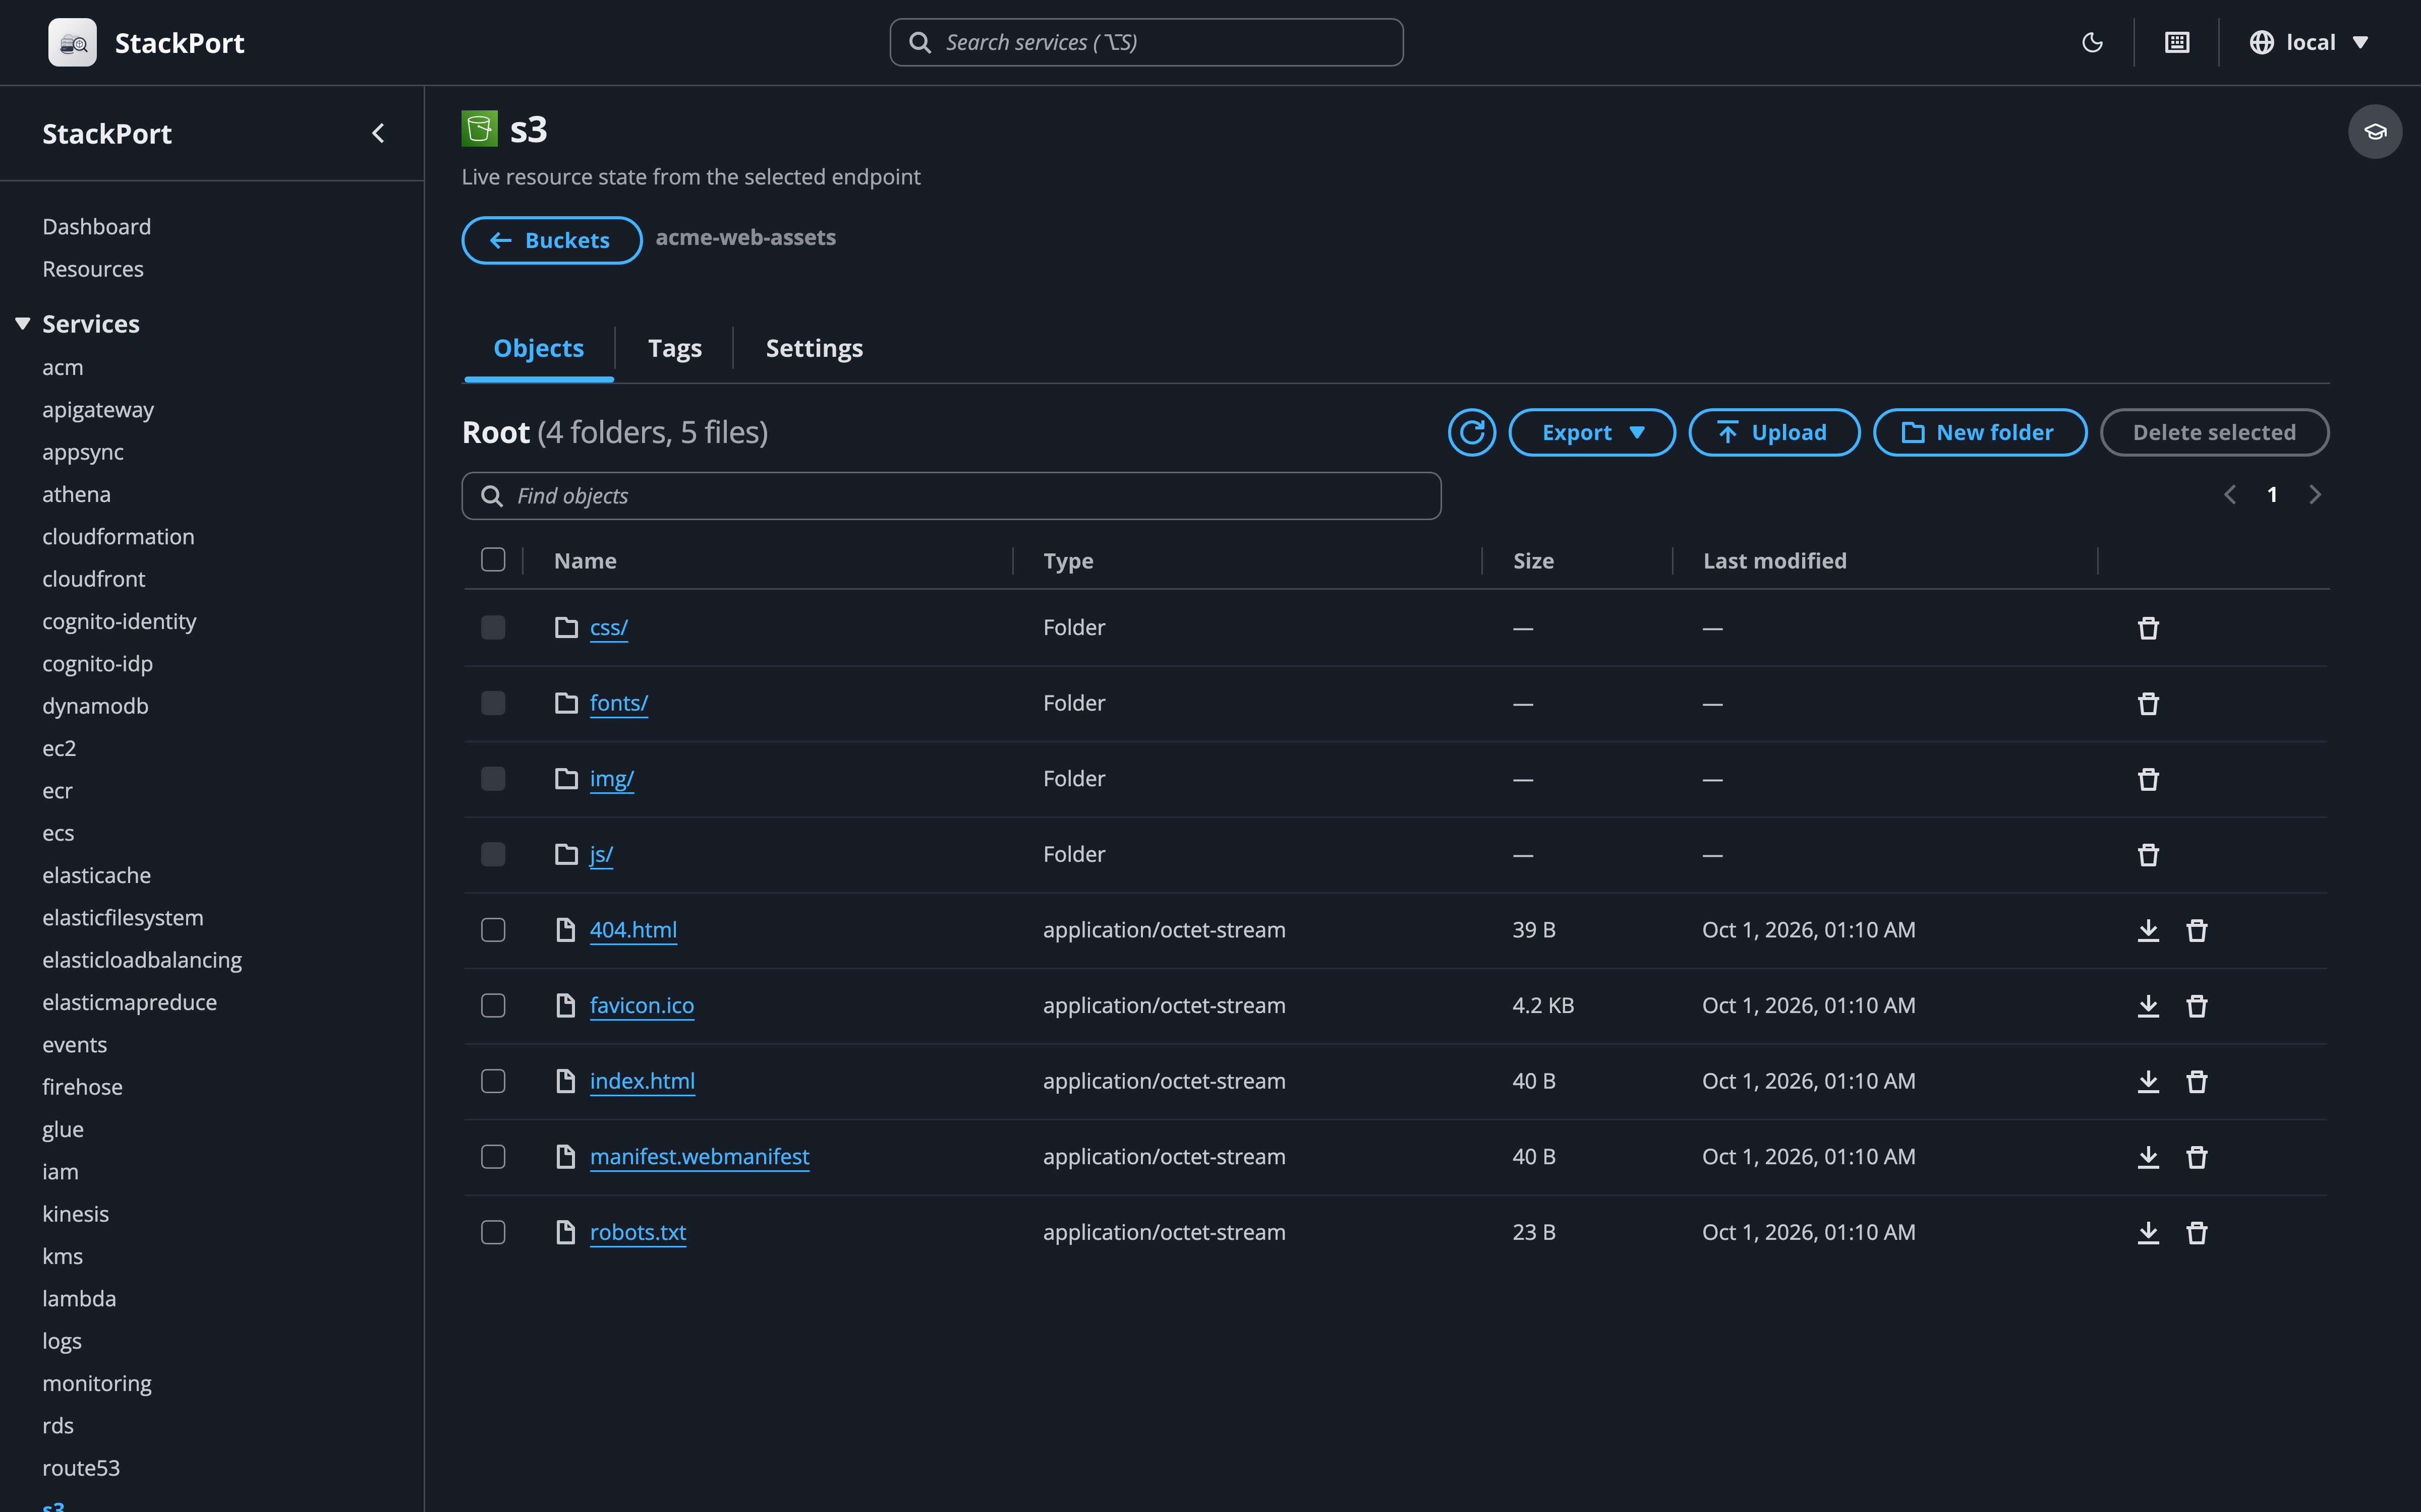Collapse the StackPort sidebar
Image resolution: width=2421 pixels, height=1512 pixels.
click(x=378, y=133)
